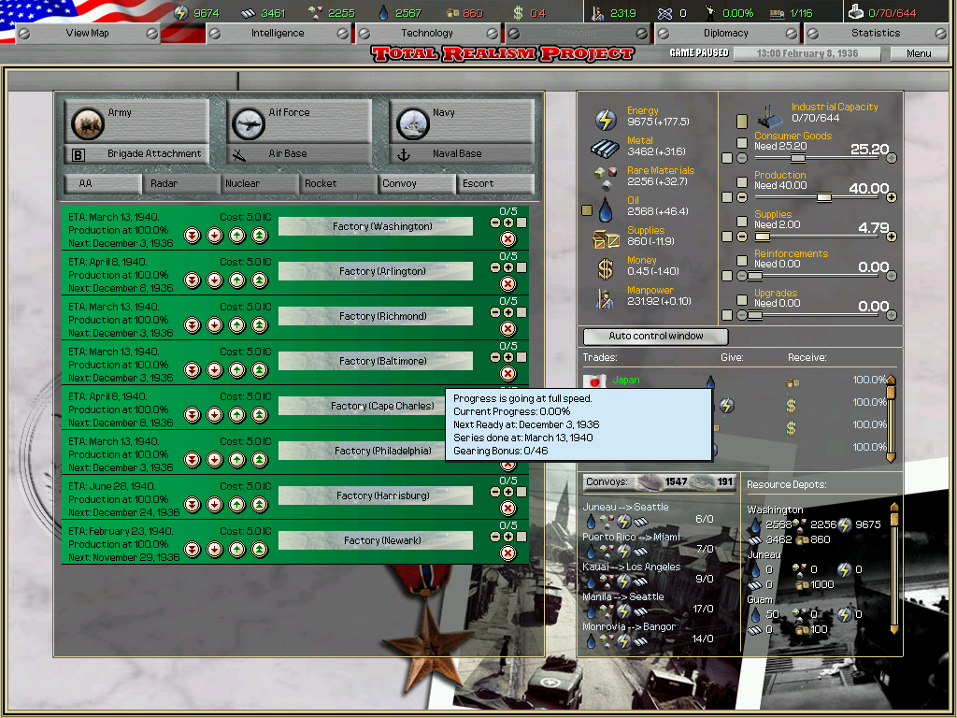Click the blue up arrow on the Japan trade row

(708, 380)
